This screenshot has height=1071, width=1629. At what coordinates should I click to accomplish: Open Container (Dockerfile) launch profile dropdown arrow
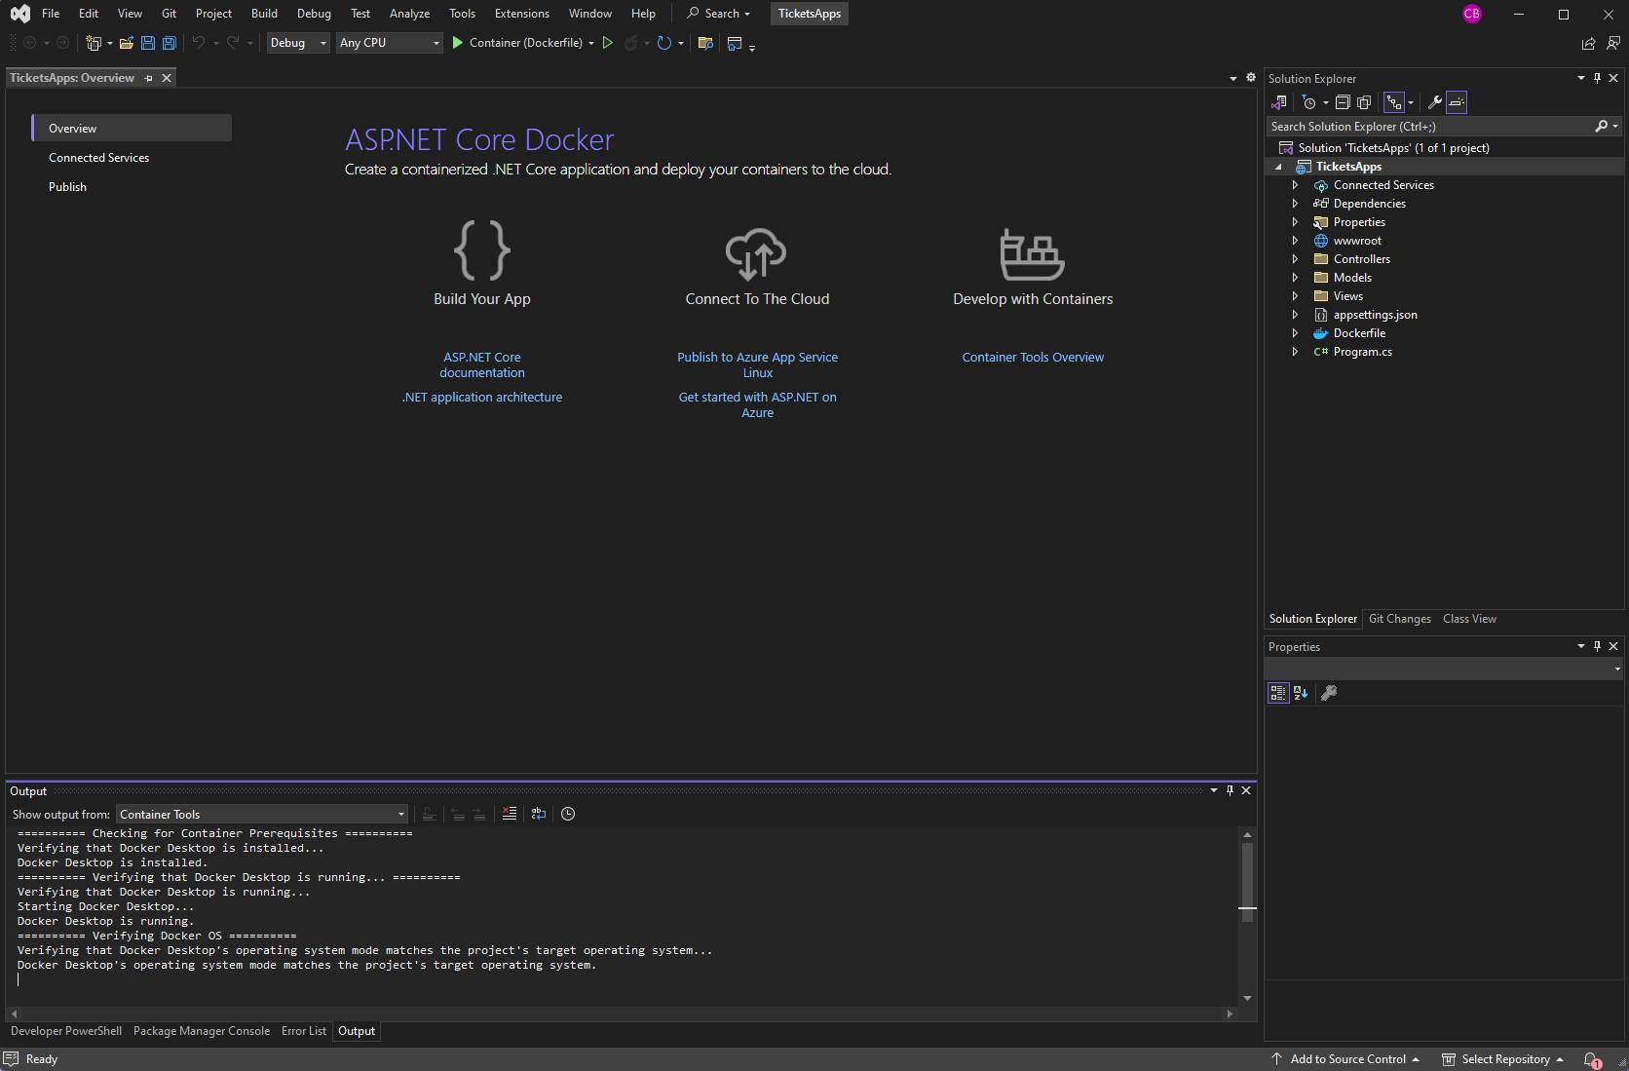591,43
